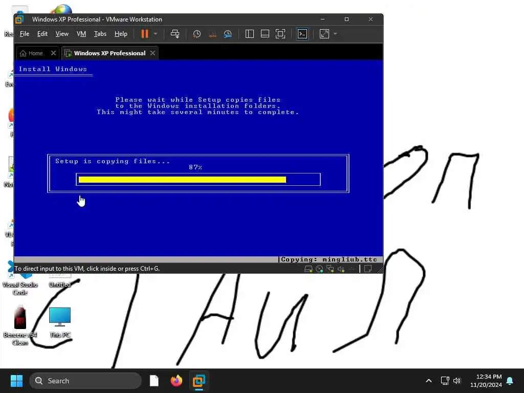Open the Windows Start menu
524x393 pixels.
16,381
